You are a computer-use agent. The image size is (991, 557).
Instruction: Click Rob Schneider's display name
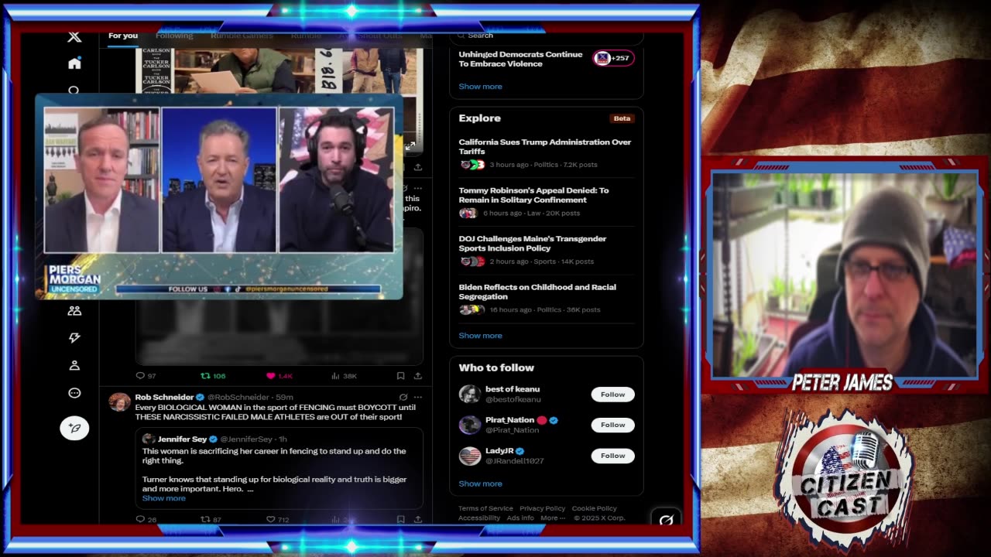[x=164, y=397]
